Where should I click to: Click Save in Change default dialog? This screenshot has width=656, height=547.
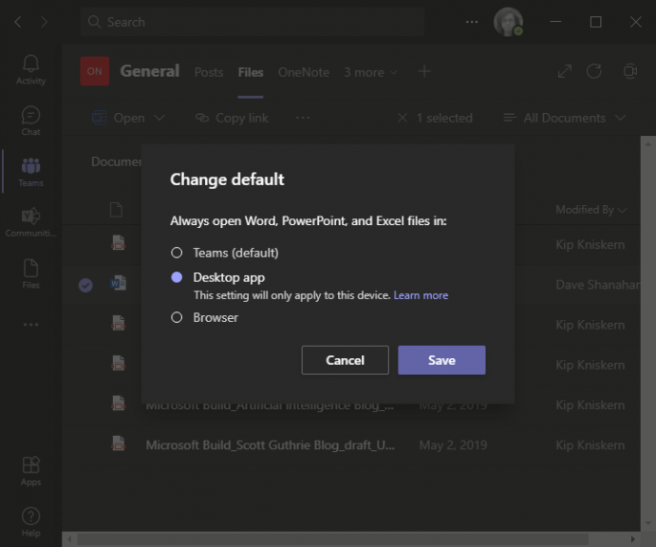pos(441,360)
